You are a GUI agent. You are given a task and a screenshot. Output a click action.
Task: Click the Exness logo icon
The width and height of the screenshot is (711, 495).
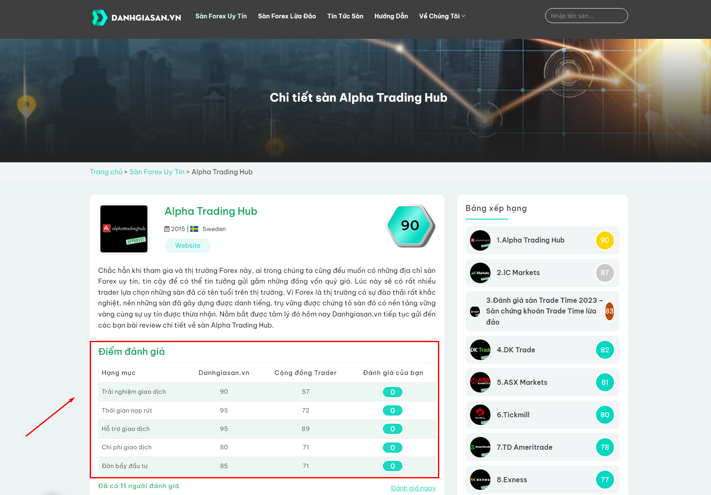click(x=480, y=480)
